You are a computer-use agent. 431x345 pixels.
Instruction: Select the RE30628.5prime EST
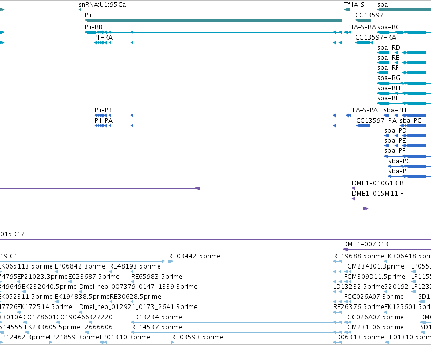[x=226, y=302]
